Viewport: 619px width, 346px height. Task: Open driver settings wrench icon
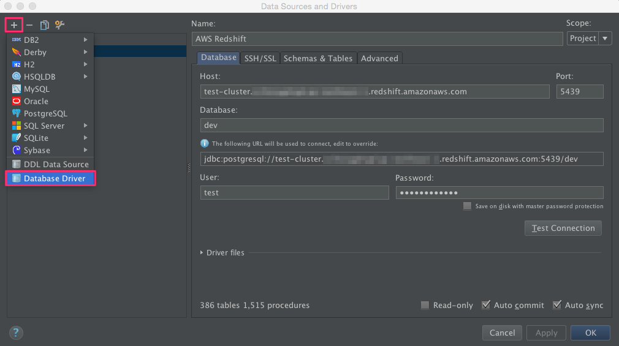point(59,25)
